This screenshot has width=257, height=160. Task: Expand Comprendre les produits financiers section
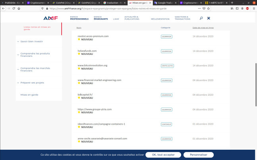click(35, 55)
